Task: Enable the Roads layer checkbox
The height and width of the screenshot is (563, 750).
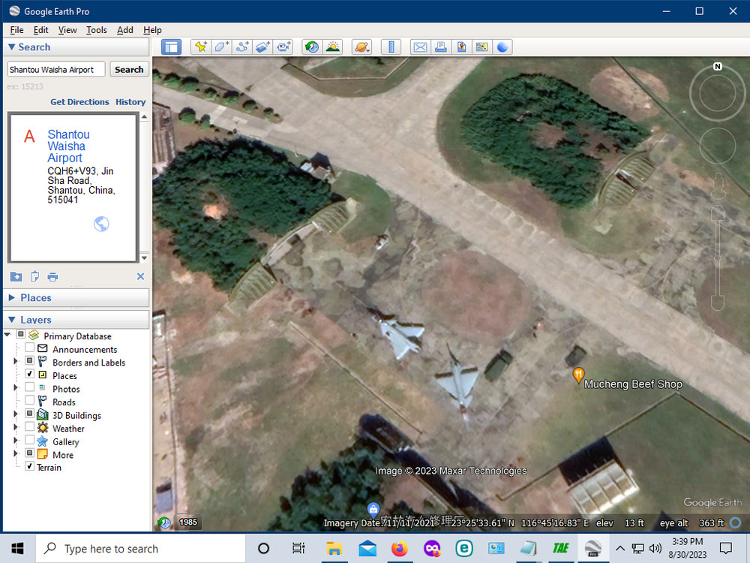Action: click(30, 400)
